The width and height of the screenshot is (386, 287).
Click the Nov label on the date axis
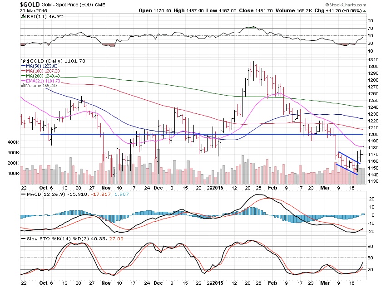coord(105,187)
